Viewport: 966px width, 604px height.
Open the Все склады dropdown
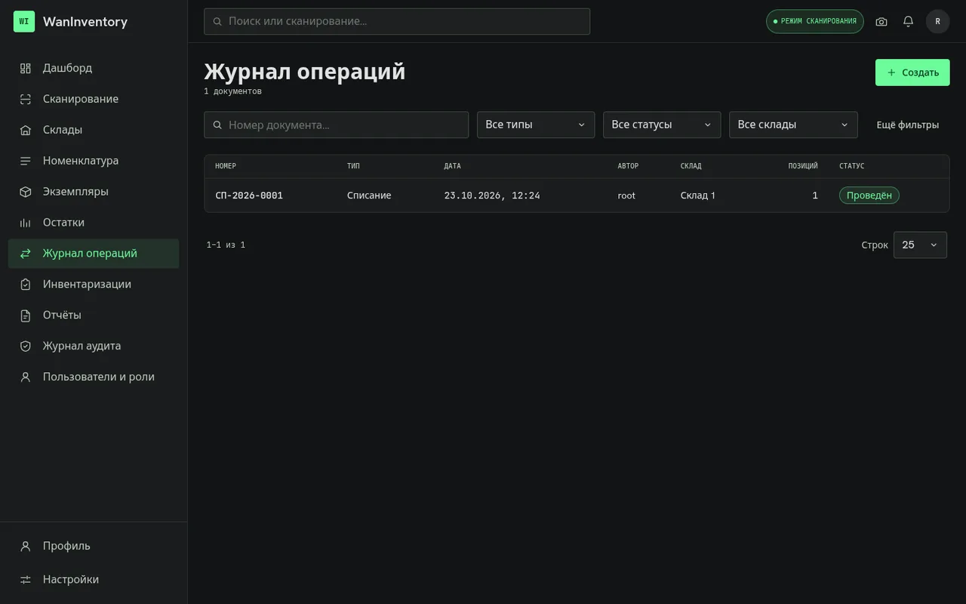tap(793, 125)
